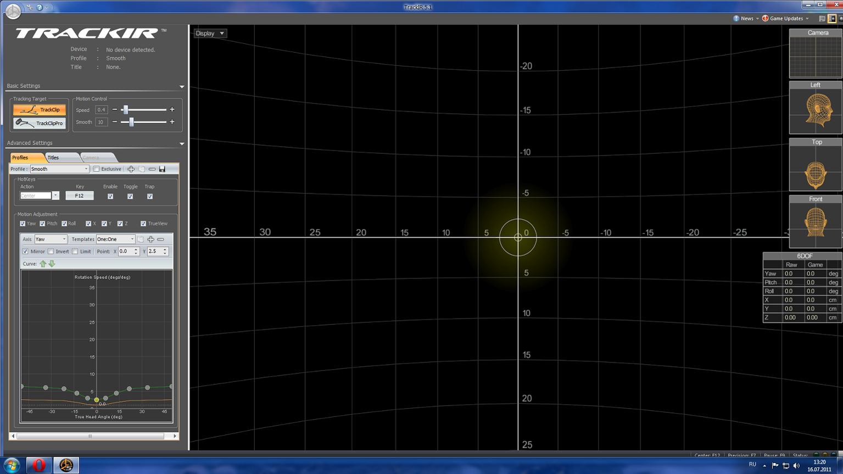Uncheck the Yaw axis checkbox
Screen dimensions: 843x474
click(23, 224)
